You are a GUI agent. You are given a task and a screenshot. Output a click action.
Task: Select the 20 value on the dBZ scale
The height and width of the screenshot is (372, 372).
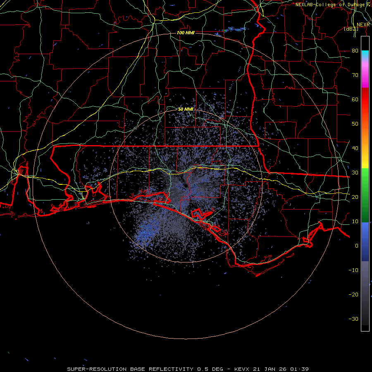pyautogui.click(x=355, y=197)
